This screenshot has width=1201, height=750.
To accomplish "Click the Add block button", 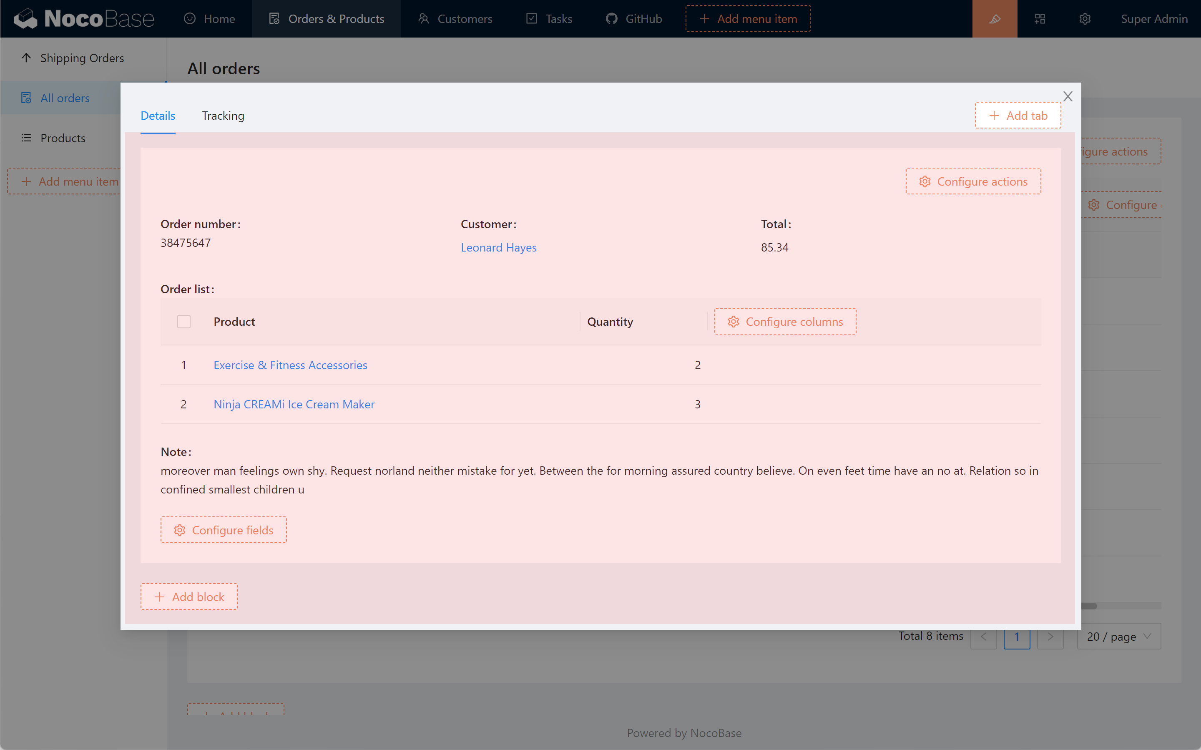I will [x=189, y=596].
